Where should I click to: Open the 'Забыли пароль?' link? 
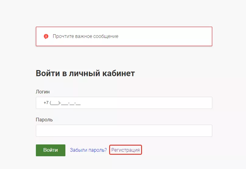click(x=88, y=150)
